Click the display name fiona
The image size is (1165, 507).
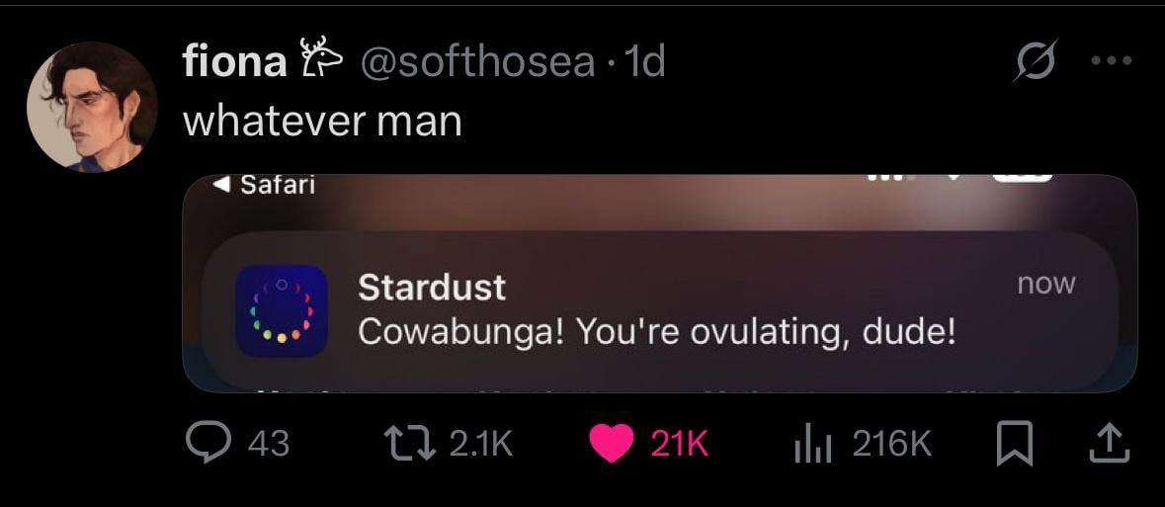click(234, 62)
